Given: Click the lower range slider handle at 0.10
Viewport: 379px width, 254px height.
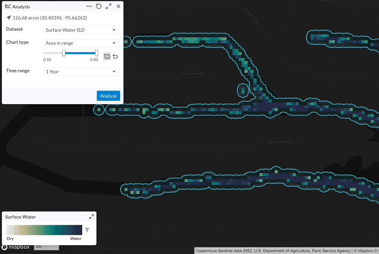Looking at the screenshot, I should point(64,53).
